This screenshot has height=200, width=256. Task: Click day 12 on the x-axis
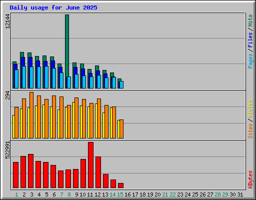(x=97, y=194)
